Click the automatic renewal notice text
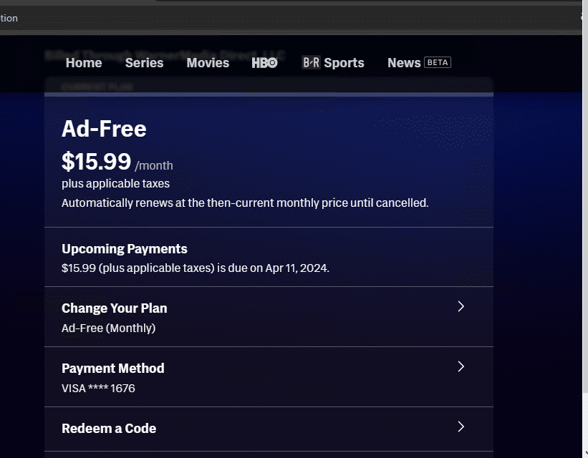Viewport: 588px width, 458px height. (x=245, y=203)
